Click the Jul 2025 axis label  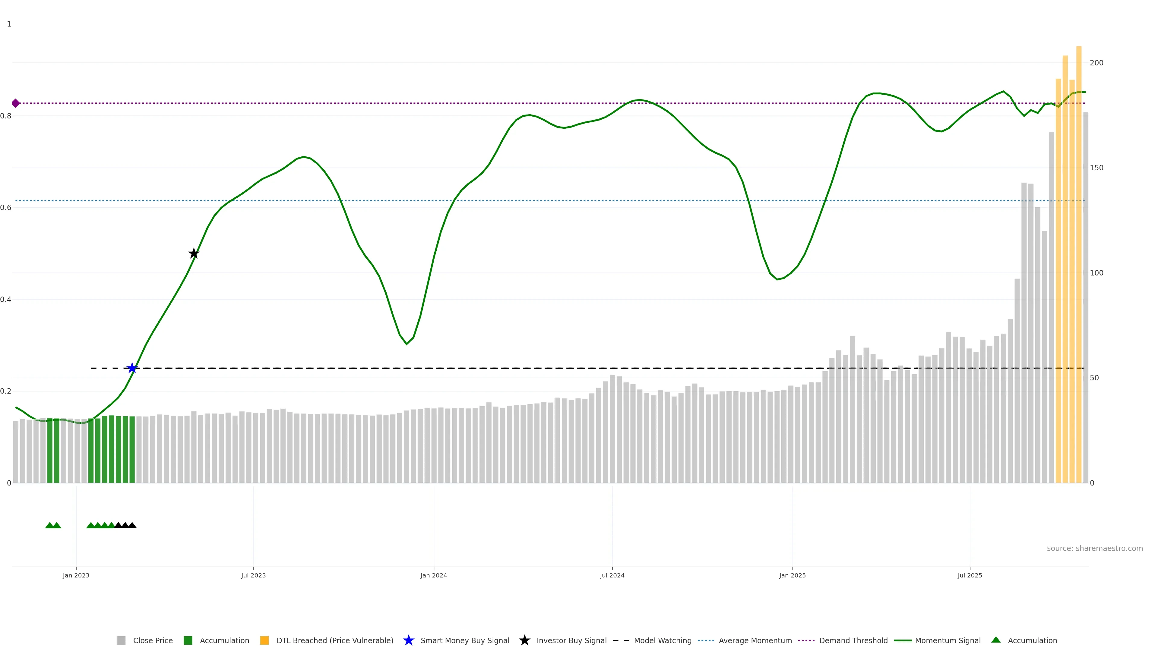click(970, 576)
